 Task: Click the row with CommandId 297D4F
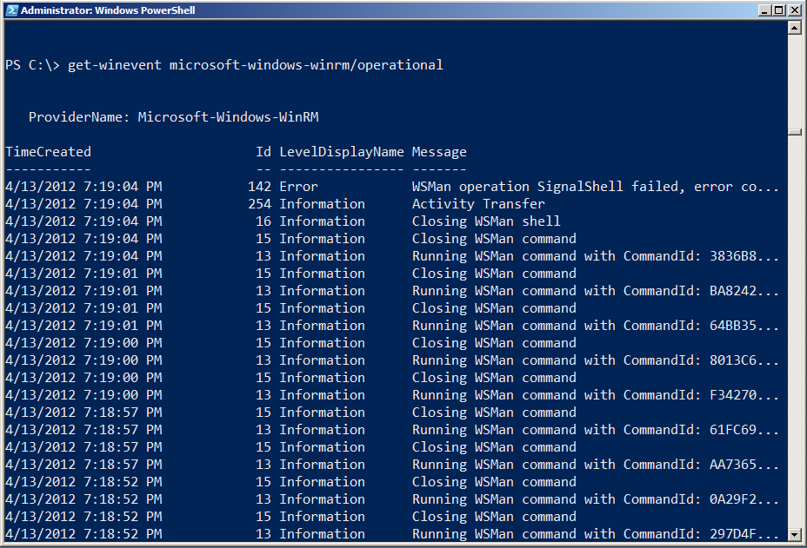(x=595, y=534)
